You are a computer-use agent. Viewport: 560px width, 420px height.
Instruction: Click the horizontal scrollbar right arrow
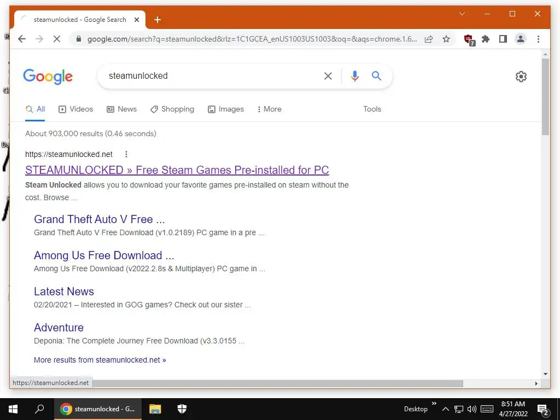(x=536, y=383)
